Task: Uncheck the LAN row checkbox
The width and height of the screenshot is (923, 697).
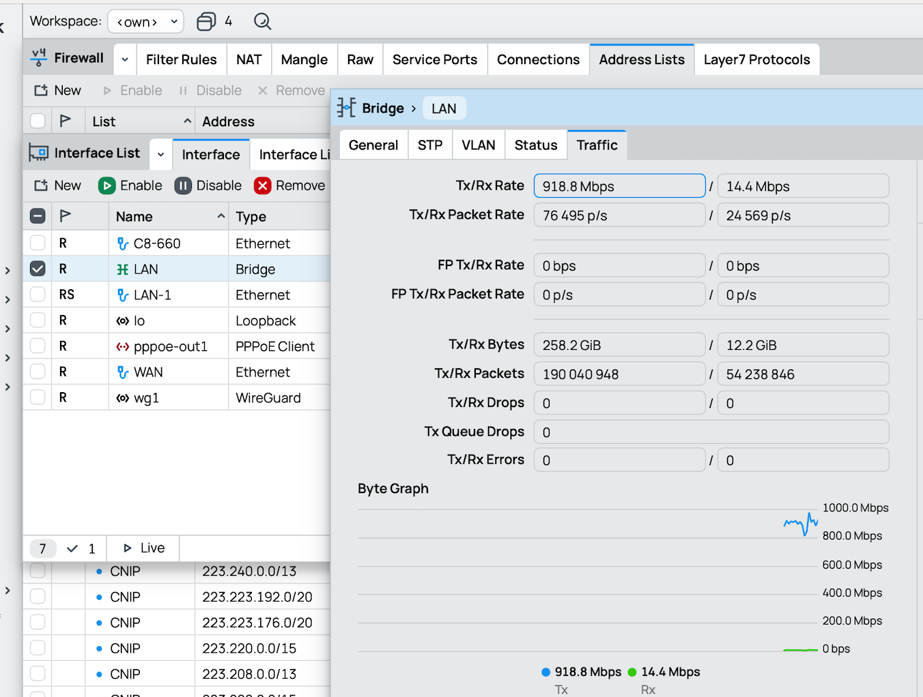Action: click(x=38, y=269)
